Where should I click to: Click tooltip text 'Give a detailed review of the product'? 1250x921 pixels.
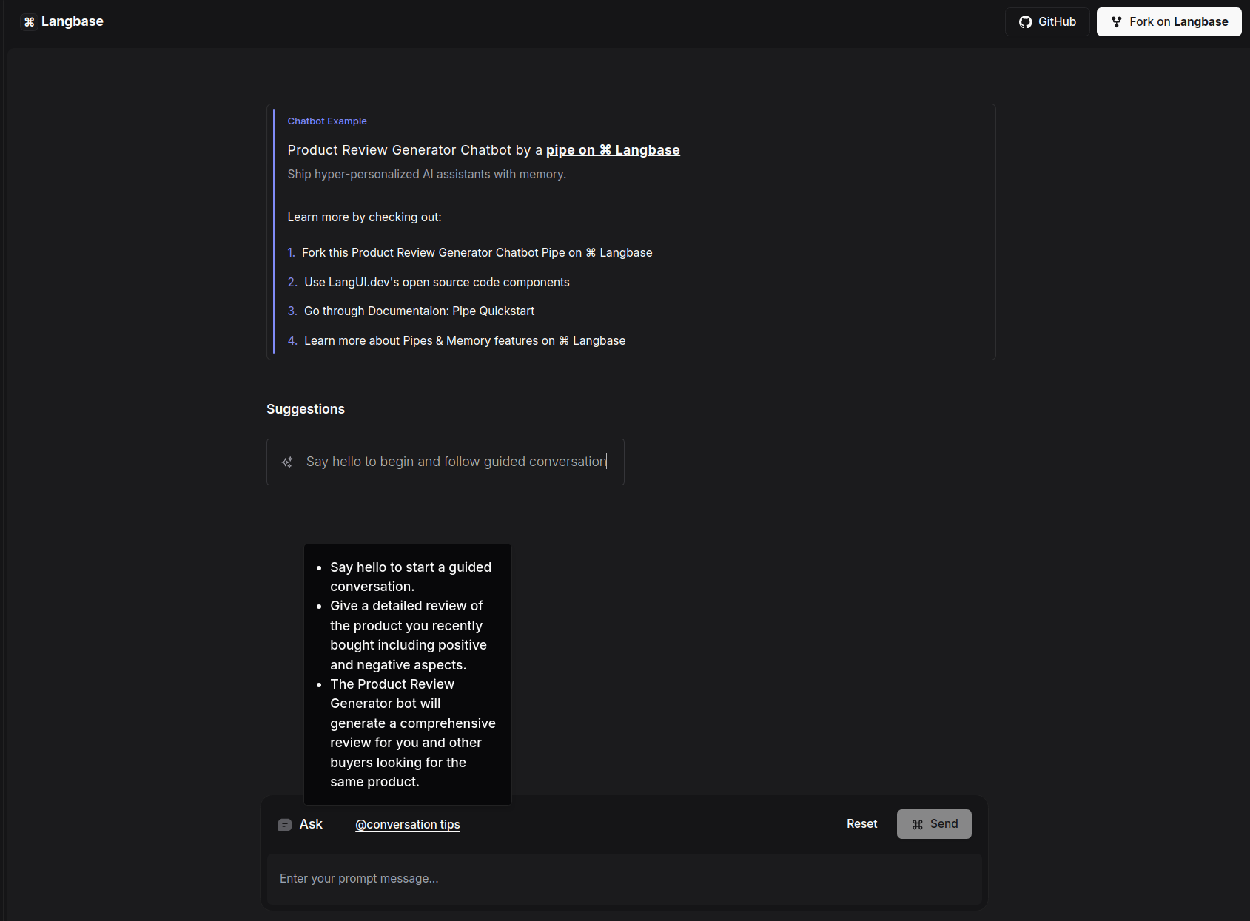tap(409, 635)
